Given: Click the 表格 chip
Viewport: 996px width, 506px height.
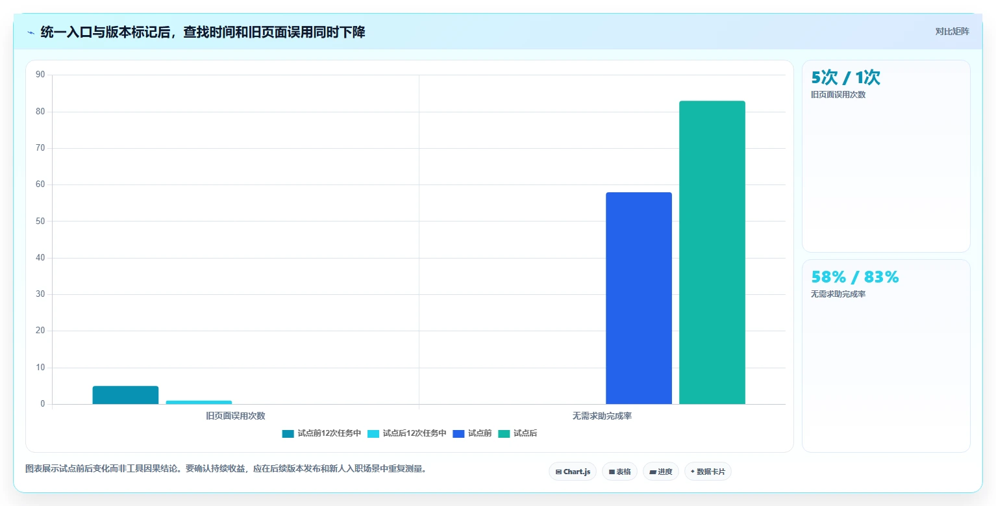Looking at the screenshot, I should point(619,472).
